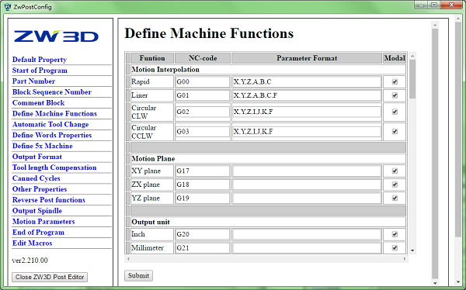Viewport: 466px width, 290px height.
Task: Submit the machine functions form
Action: [138, 275]
